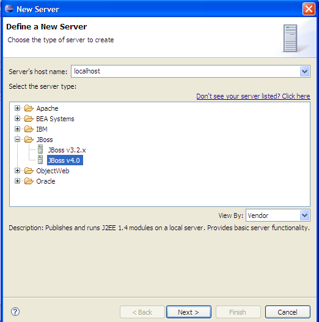The width and height of the screenshot is (319, 322).
Task: Open "Don't see your server listed?" link
Action: [x=253, y=96]
